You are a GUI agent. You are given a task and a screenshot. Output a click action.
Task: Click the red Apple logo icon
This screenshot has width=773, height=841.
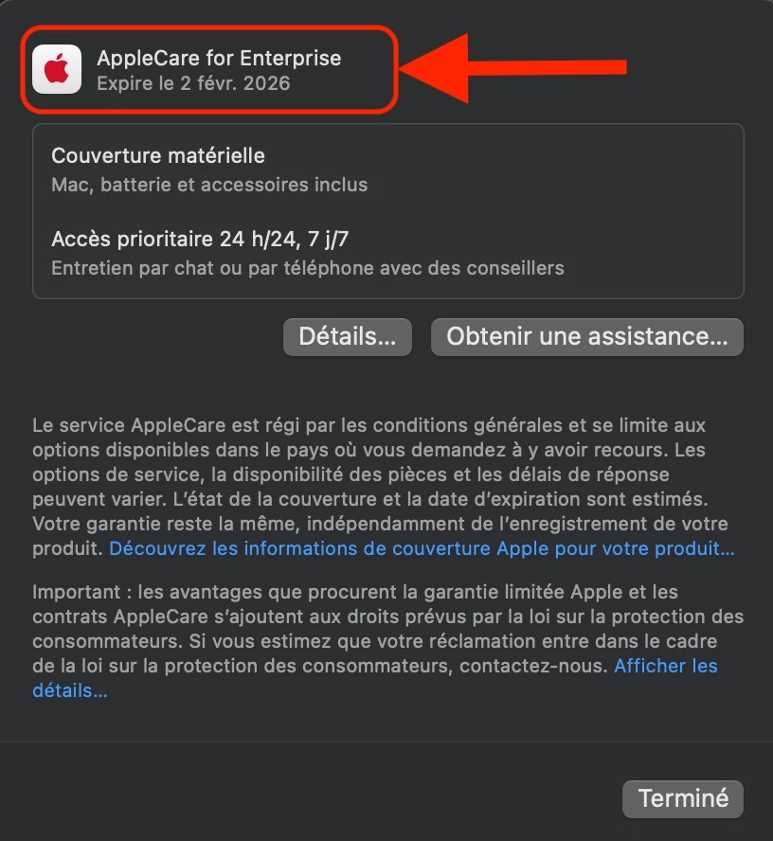(x=57, y=68)
